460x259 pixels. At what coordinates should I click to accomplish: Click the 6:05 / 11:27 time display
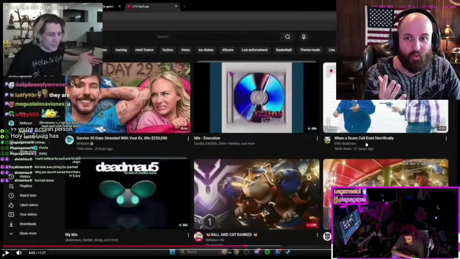pyautogui.click(x=37, y=253)
